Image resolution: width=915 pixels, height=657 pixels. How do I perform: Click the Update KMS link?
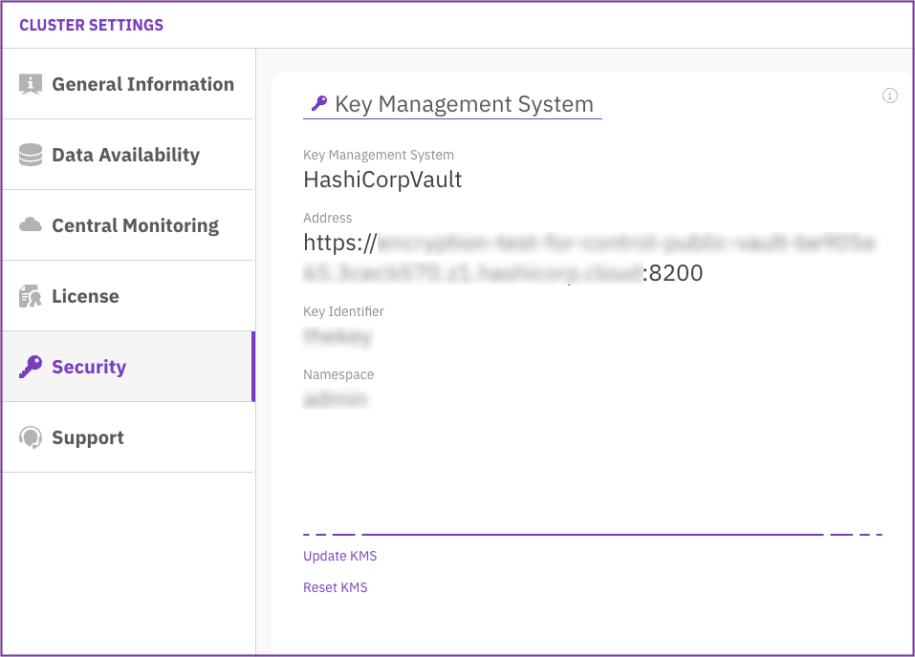point(339,555)
